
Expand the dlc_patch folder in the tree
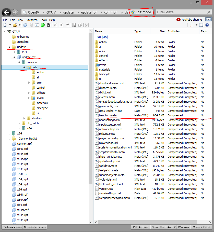click(19, 123)
